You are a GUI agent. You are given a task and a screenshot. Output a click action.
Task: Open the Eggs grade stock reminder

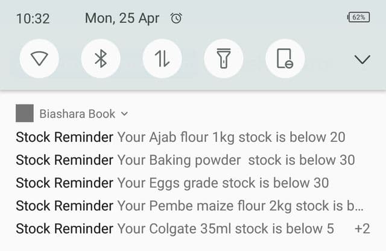(x=172, y=183)
